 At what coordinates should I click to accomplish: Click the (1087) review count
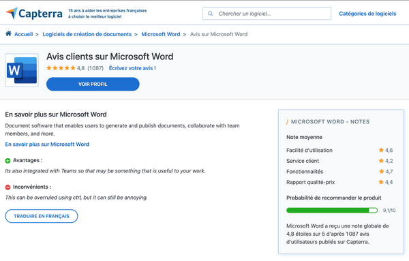point(95,68)
